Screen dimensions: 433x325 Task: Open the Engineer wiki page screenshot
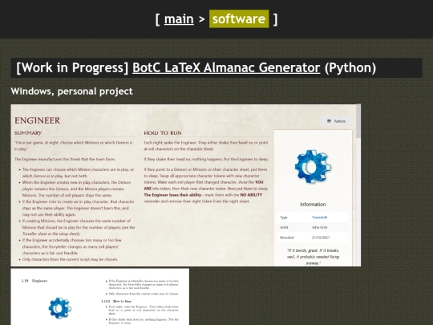point(185,185)
